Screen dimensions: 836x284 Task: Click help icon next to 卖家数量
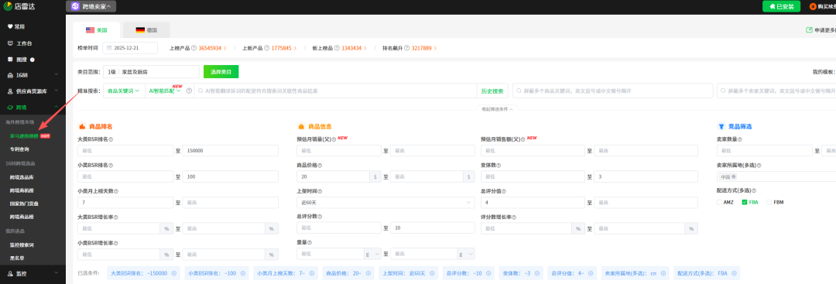pos(739,139)
